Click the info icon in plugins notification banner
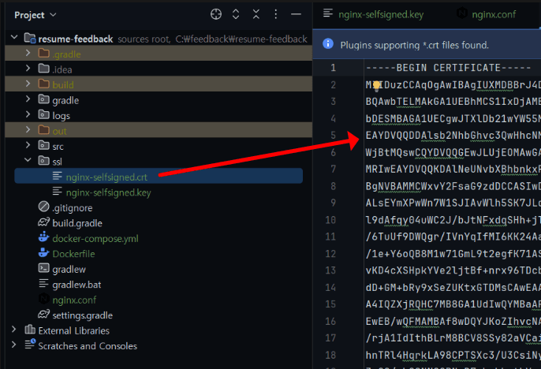Image resolution: width=541 pixels, height=369 pixels. (x=328, y=45)
